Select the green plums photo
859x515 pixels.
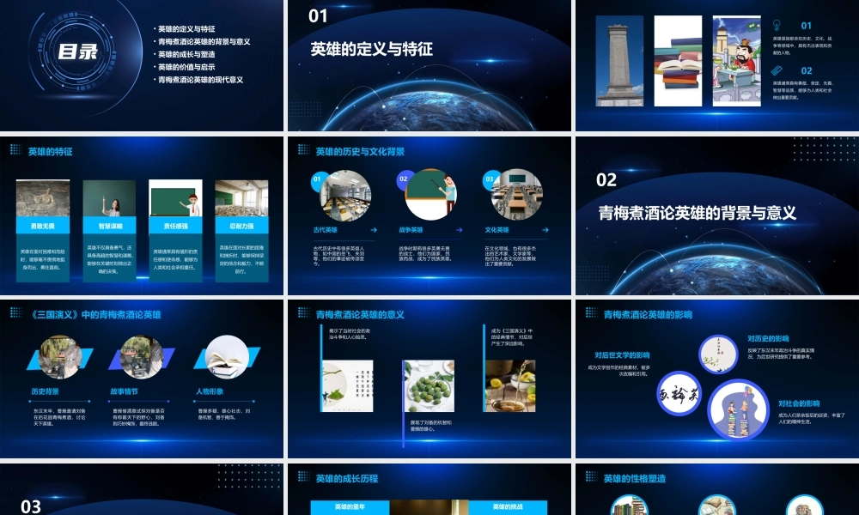pyautogui.click(x=429, y=386)
